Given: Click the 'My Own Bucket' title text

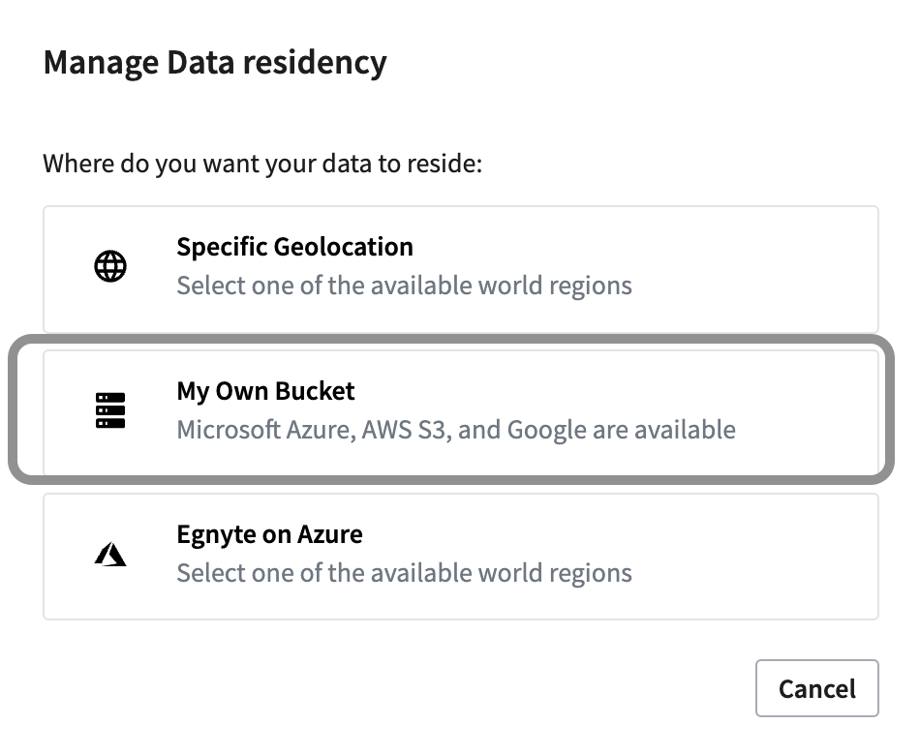Looking at the screenshot, I should pyautogui.click(x=265, y=391).
